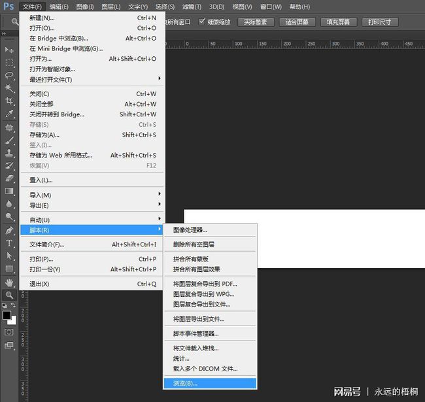
Task: Click the 打印尺寸 button
Action: (380, 22)
